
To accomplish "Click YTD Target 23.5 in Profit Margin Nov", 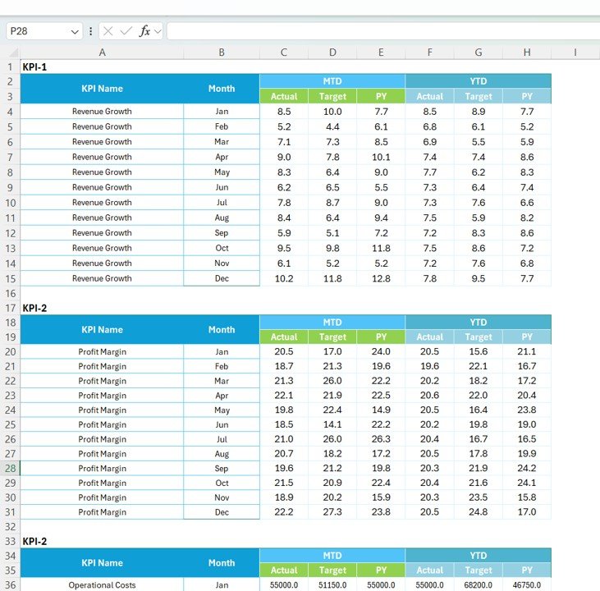I will coord(479,497).
